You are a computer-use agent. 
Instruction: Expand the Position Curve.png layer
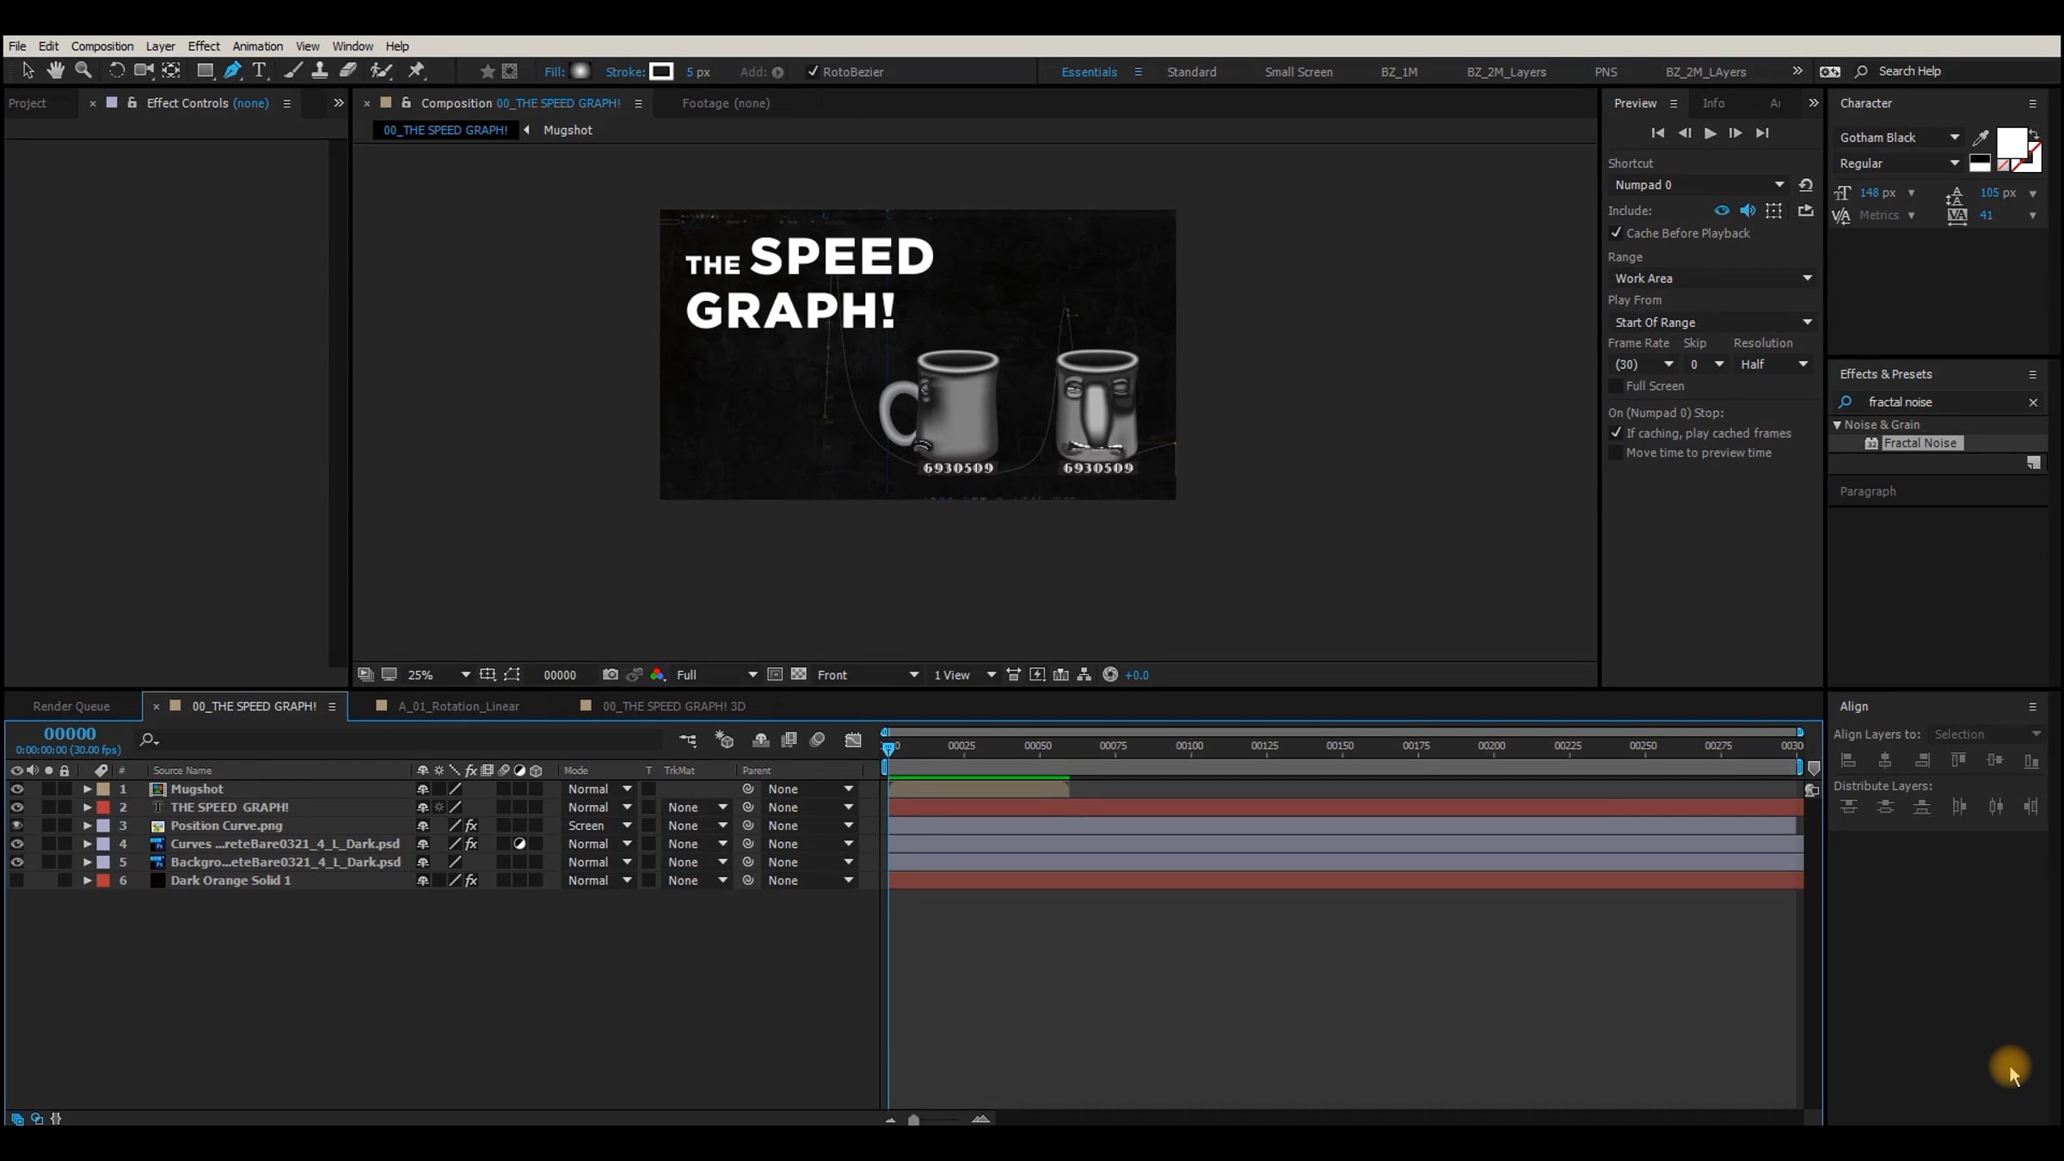click(x=87, y=826)
